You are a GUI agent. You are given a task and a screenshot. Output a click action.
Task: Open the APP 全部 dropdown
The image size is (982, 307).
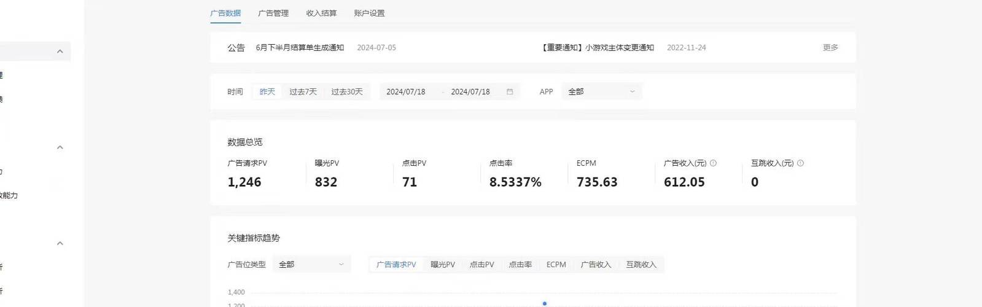click(x=601, y=91)
